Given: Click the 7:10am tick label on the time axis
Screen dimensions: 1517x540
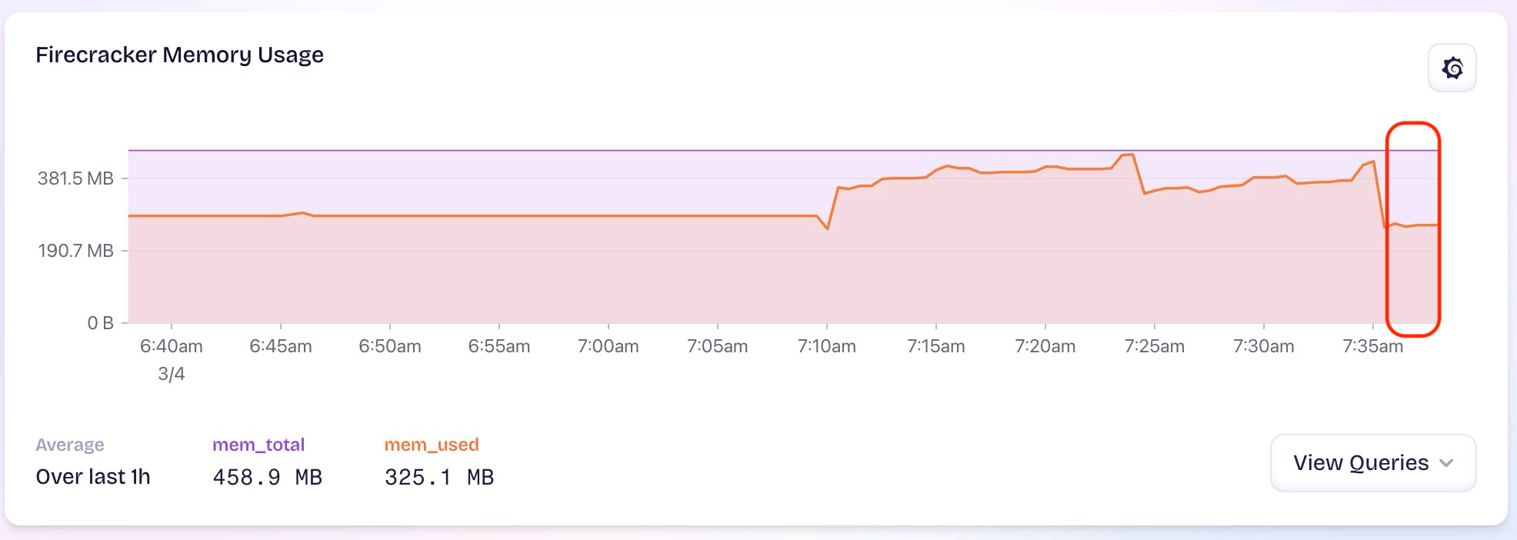Looking at the screenshot, I should click(827, 346).
